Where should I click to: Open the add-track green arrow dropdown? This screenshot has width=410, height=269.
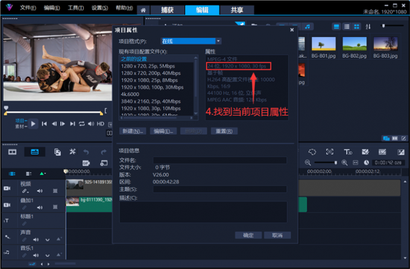pos(42,173)
